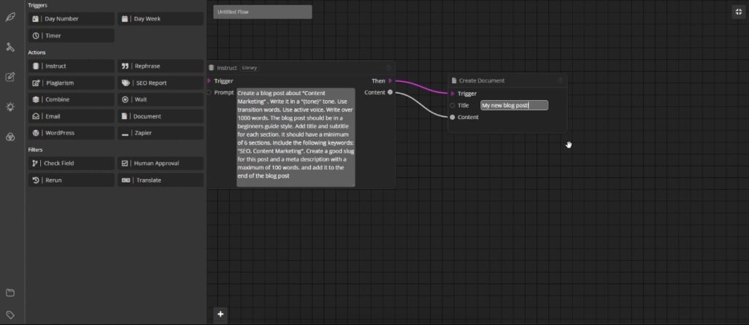This screenshot has height=325, width=749.
Task: Click the plus button at canvas bottom
Action: 220,313
